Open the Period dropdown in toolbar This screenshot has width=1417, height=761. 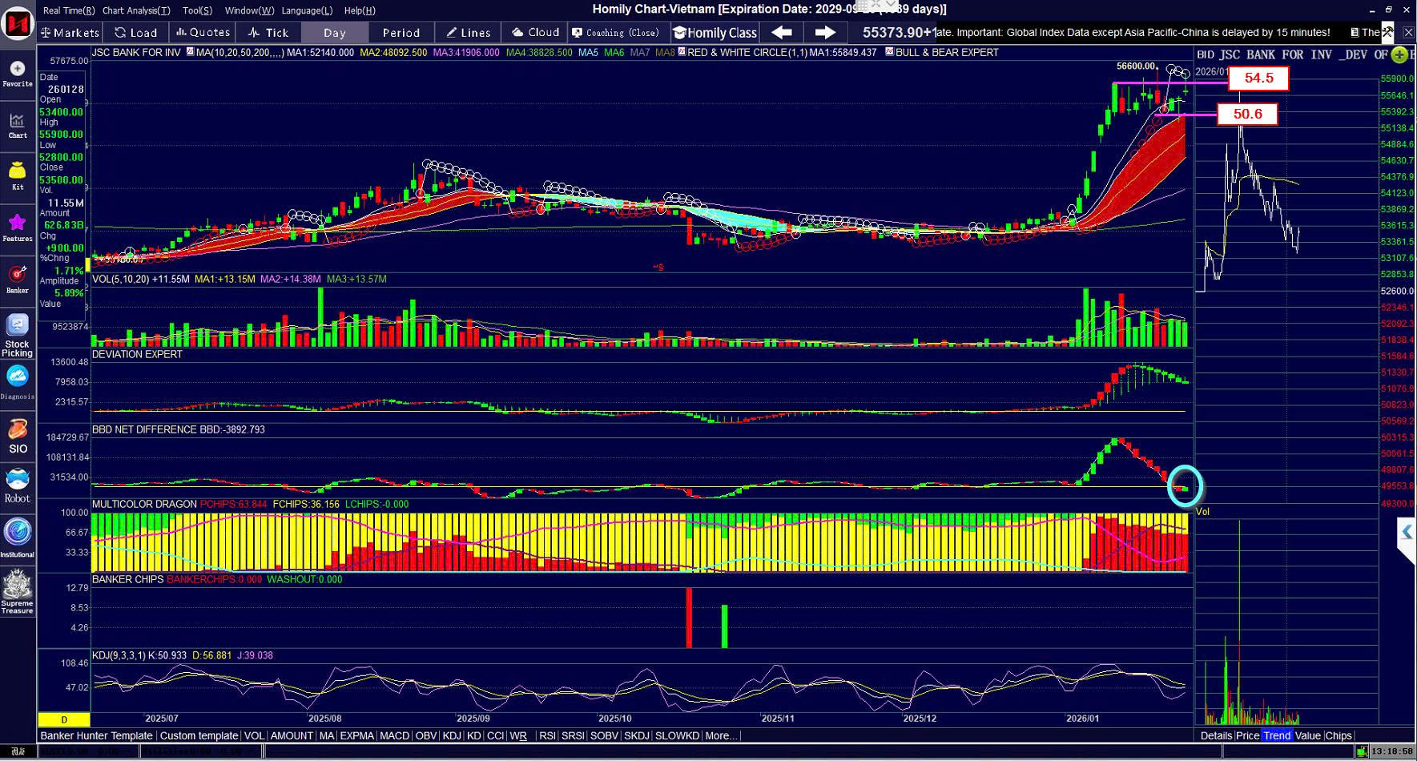pos(401,32)
